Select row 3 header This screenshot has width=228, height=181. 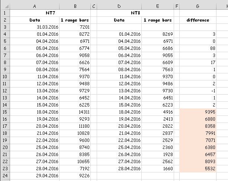click(x=5, y=27)
